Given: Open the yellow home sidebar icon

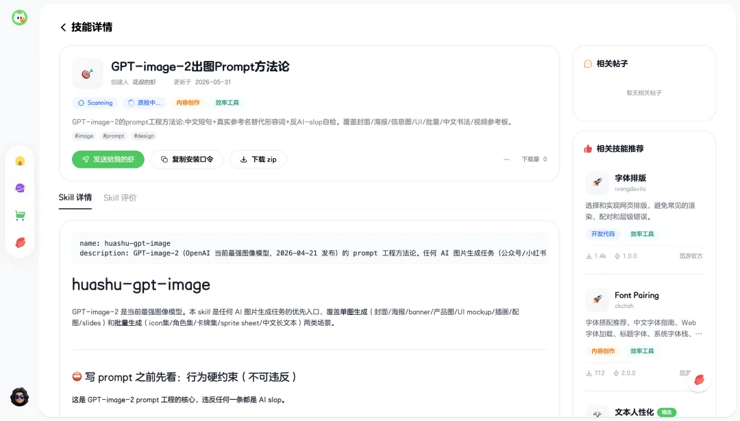Looking at the screenshot, I should pos(20,162).
